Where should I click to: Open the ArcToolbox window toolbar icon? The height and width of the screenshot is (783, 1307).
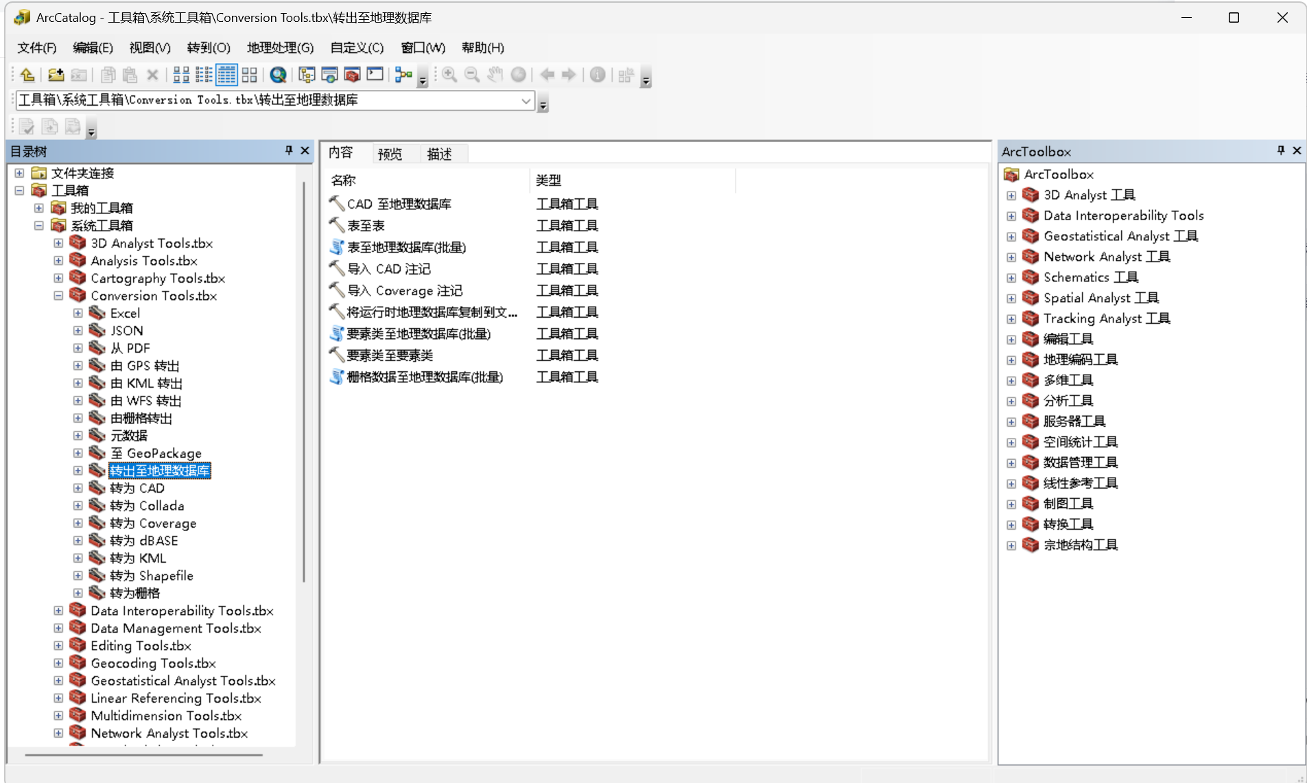[352, 75]
